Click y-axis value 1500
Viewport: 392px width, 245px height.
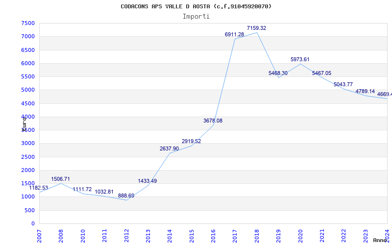(x=28, y=183)
